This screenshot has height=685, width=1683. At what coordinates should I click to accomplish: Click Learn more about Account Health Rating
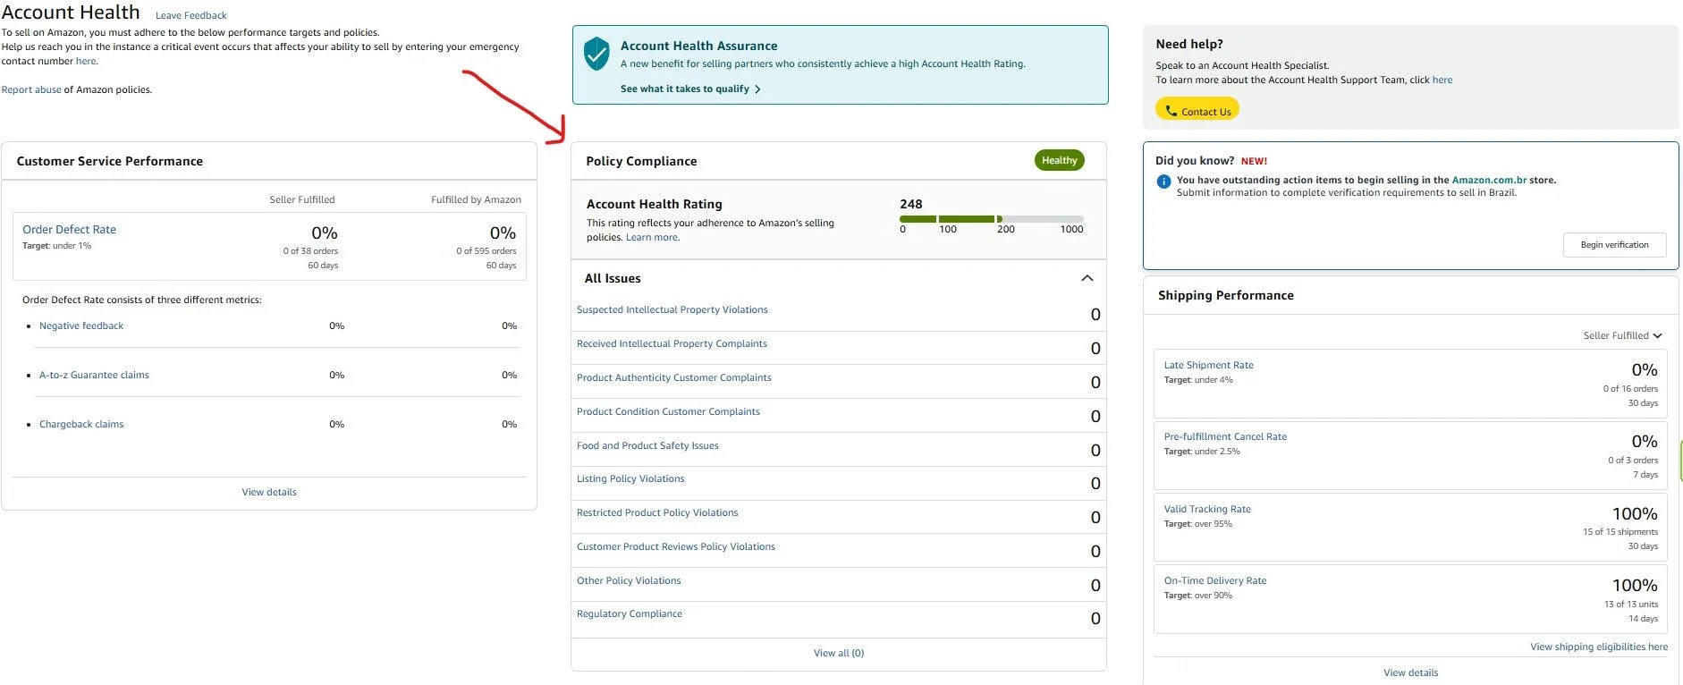(652, 237)
